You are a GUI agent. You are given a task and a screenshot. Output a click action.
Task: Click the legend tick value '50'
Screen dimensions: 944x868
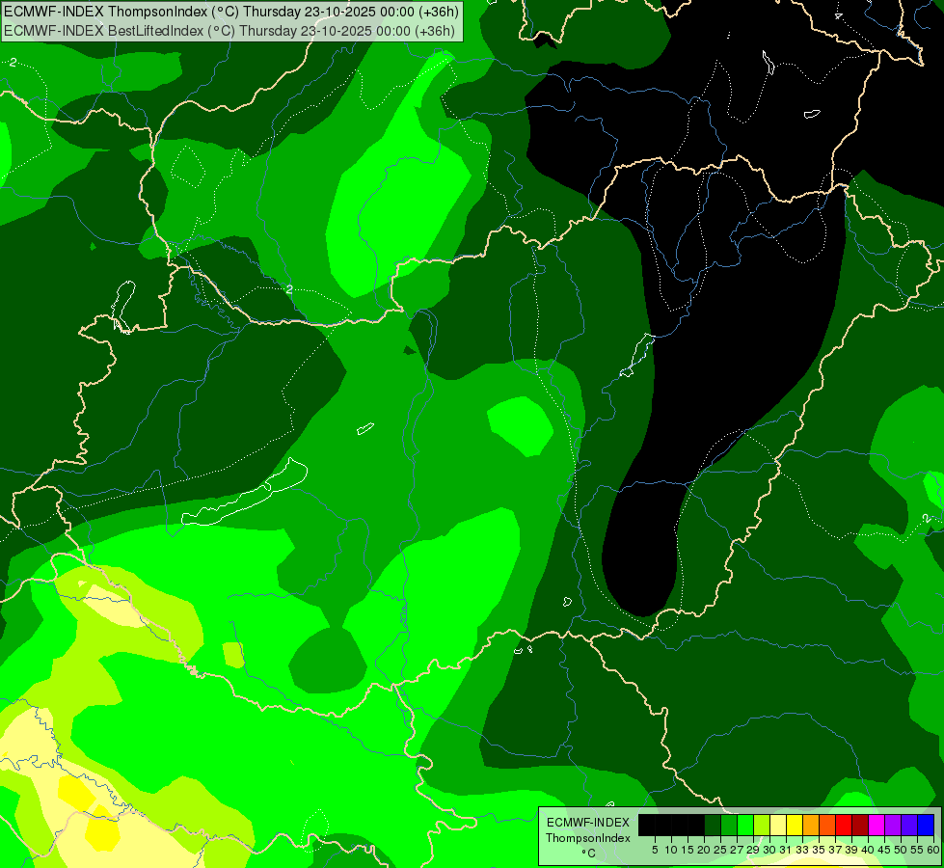click(901, 850)
